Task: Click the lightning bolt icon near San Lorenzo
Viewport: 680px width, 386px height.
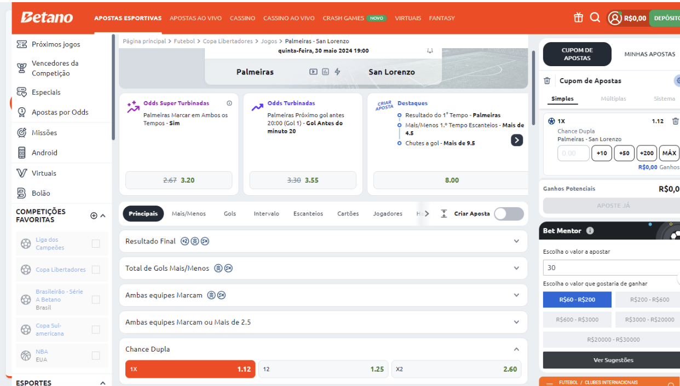Action: tap(337, 72)
